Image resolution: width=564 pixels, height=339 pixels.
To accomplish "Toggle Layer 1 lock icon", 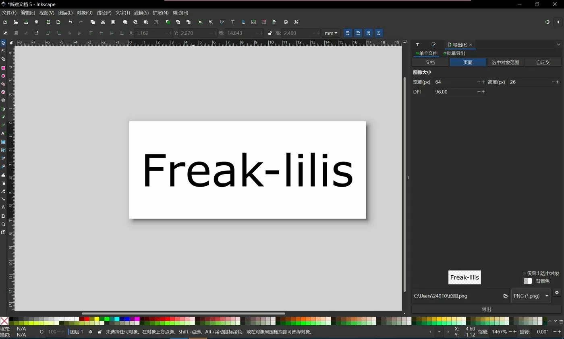I will [x=100, y=332].
